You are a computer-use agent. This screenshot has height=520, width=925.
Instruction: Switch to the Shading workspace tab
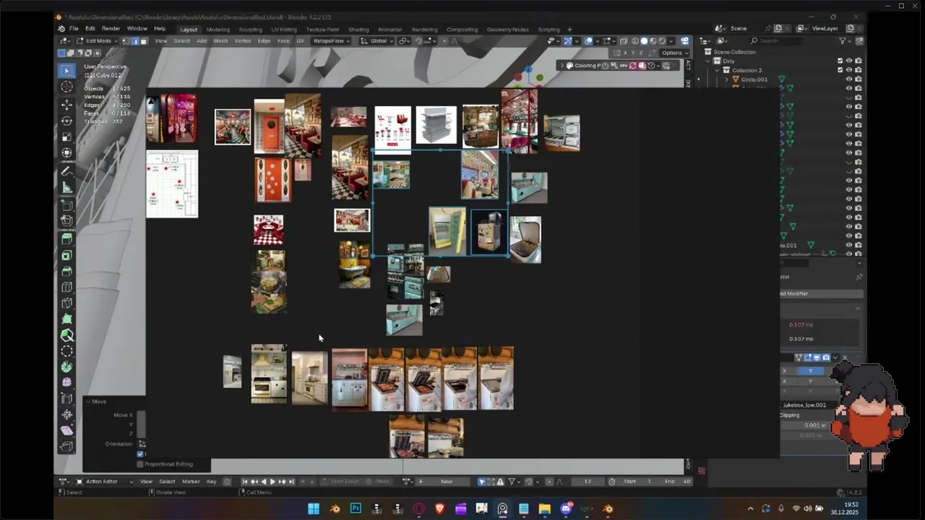[358, 30]
